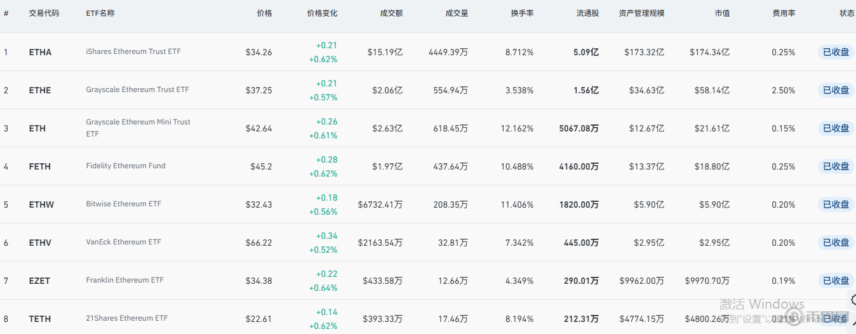
Task: Sort by 费用率 column header
Action: tap(784, 13)
